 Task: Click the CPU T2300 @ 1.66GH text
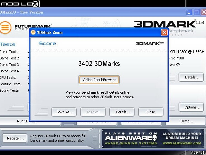coord(187,52)
